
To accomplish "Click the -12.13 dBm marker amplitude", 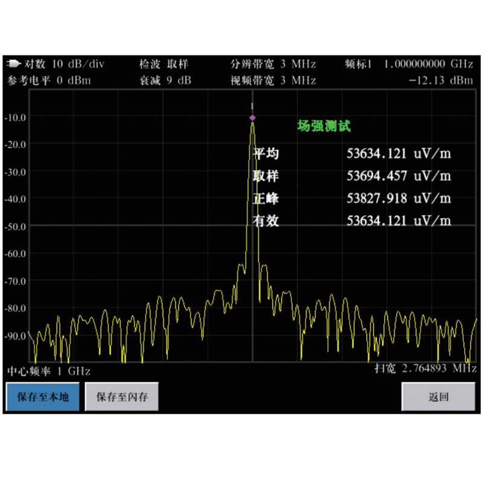I will pos(440,80).
